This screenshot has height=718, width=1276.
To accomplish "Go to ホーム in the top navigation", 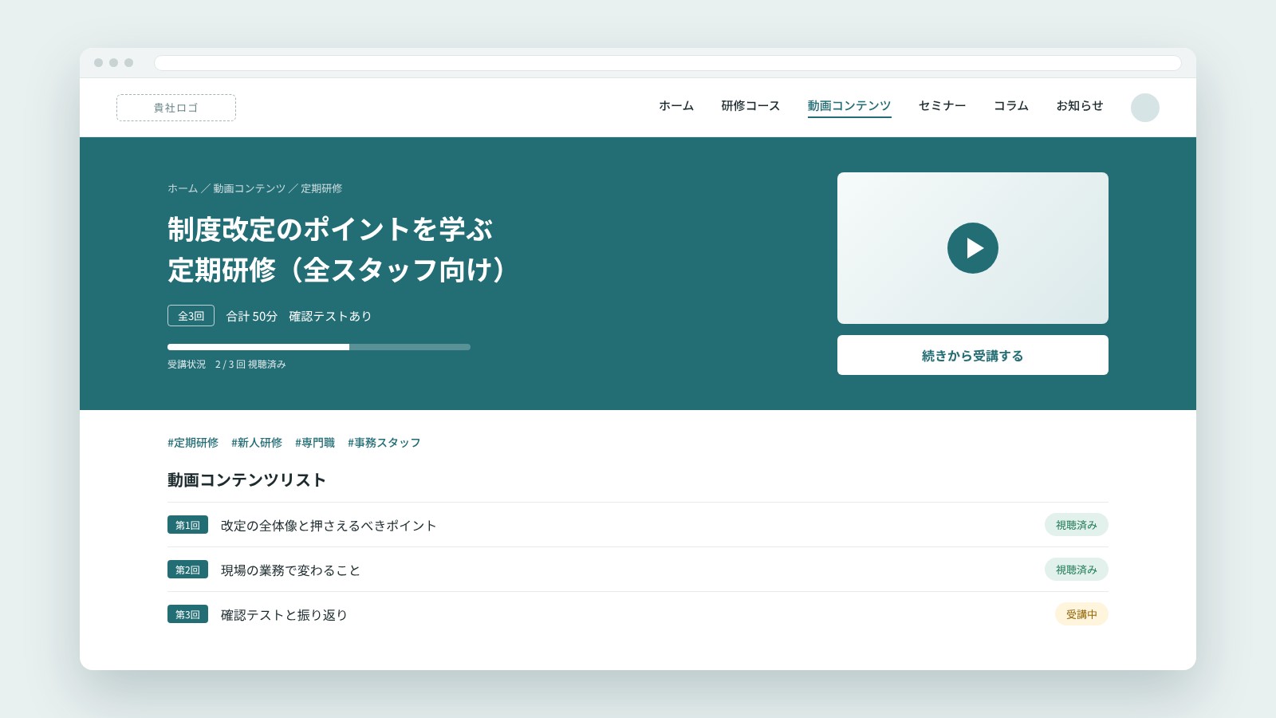I will 676,106.
